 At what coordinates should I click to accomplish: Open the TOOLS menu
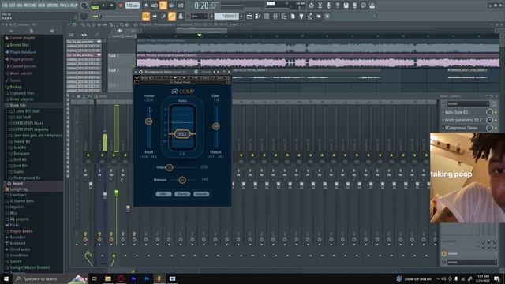[x=65, y=6]
